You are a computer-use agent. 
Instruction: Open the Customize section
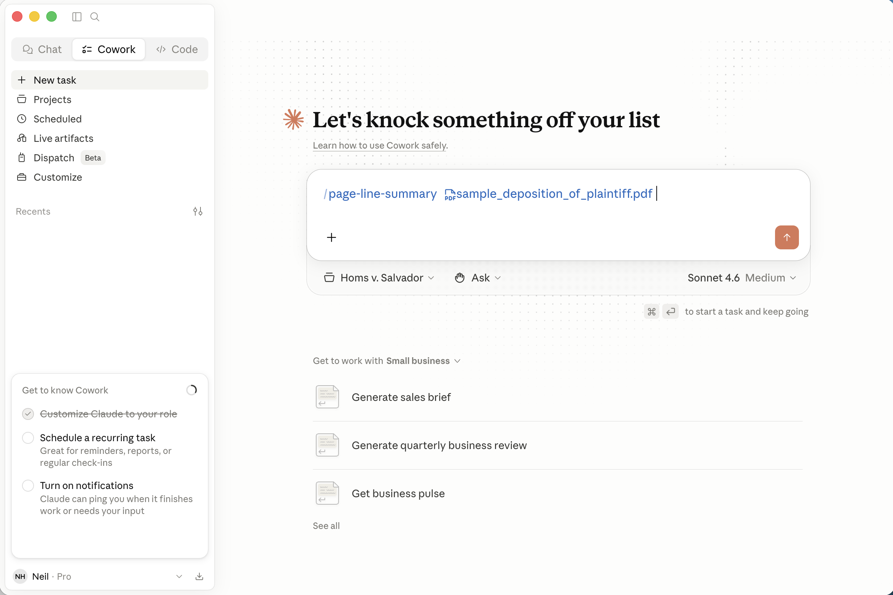click(x=110, y=177)
